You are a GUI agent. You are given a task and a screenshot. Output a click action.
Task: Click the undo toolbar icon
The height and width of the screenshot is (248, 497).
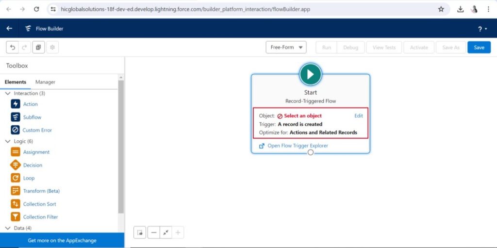pyautogui.click(x=12, y=47)
